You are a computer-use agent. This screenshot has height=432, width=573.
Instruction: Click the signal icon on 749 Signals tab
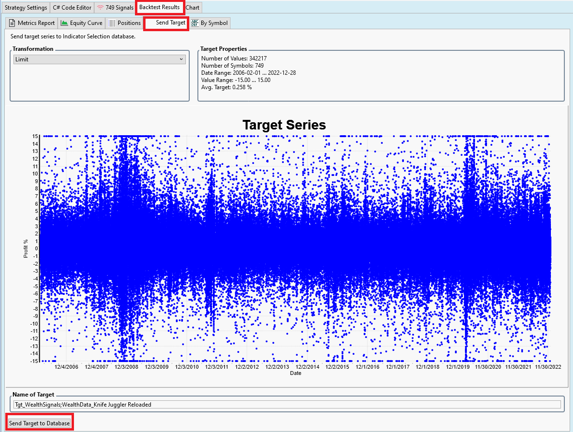click(100, 8)
